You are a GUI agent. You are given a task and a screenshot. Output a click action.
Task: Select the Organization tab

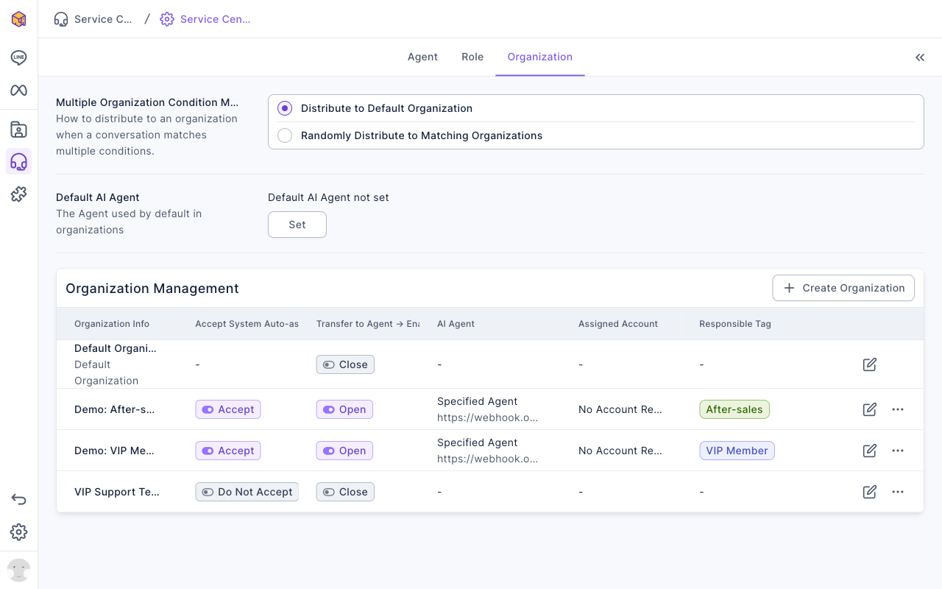[540, 57]
